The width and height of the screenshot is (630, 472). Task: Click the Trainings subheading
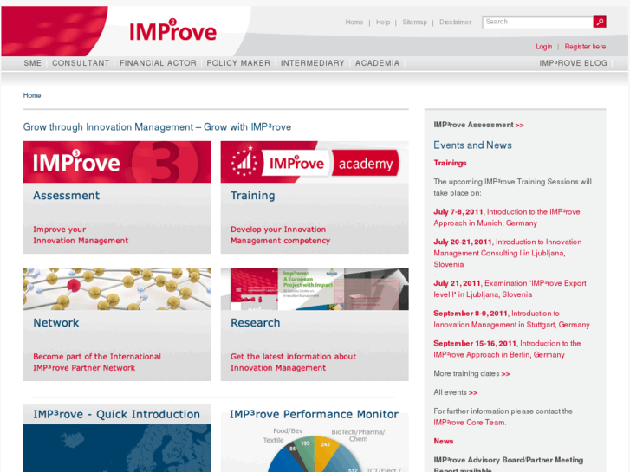pyautogui.click(x=450, y=163)
